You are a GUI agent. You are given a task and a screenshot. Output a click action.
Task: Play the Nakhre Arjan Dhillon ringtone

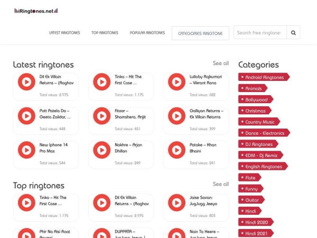[100, 149]
